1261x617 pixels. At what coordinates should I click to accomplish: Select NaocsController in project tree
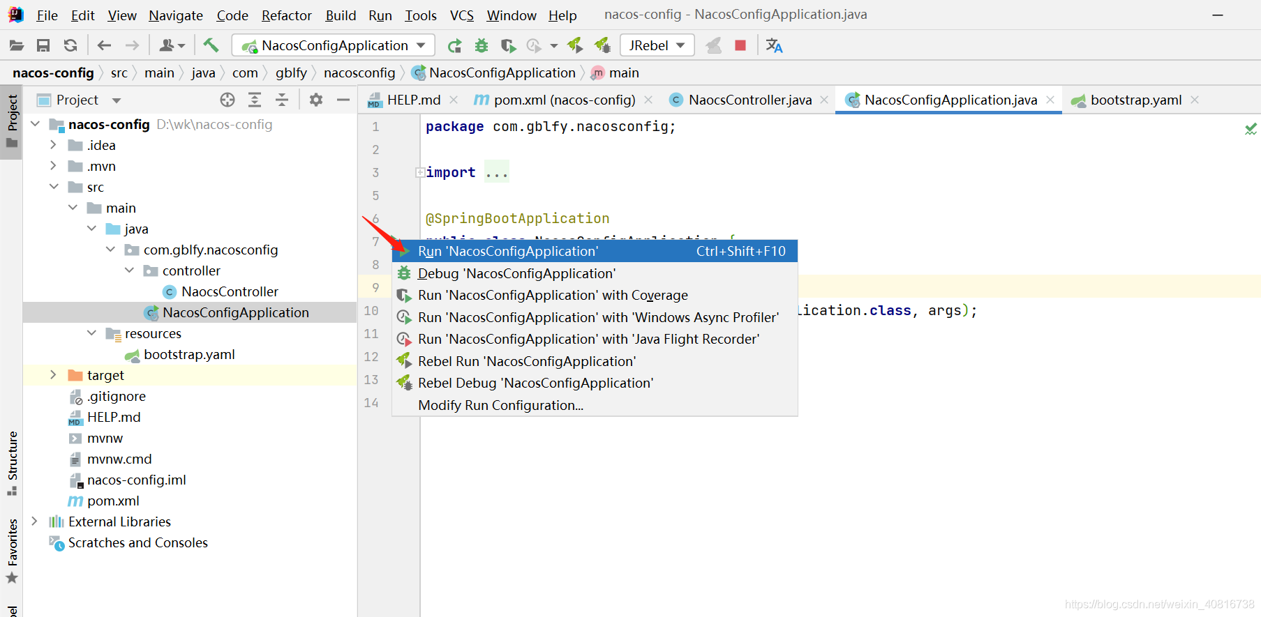pyautogui.click(x=230, y=291)
